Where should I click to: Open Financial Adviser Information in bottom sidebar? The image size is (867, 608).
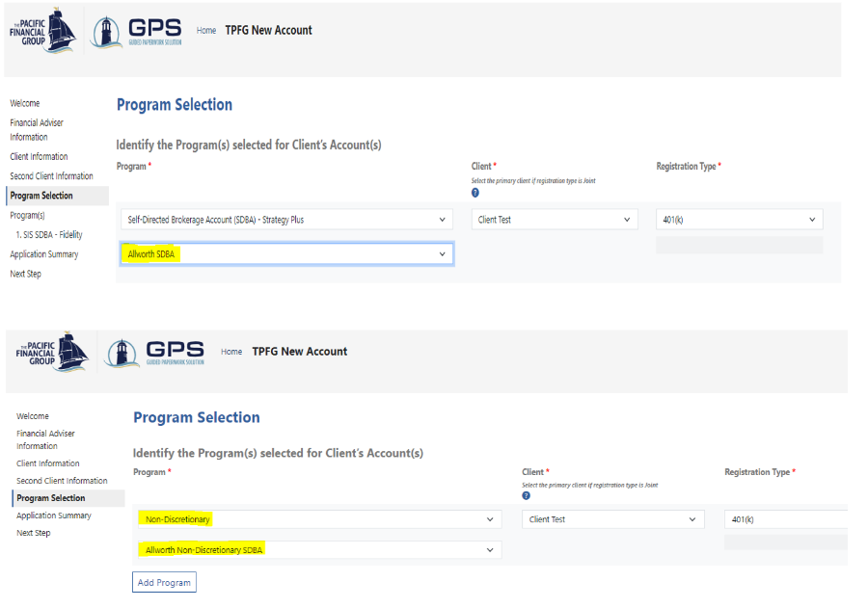tap(45, 439)
